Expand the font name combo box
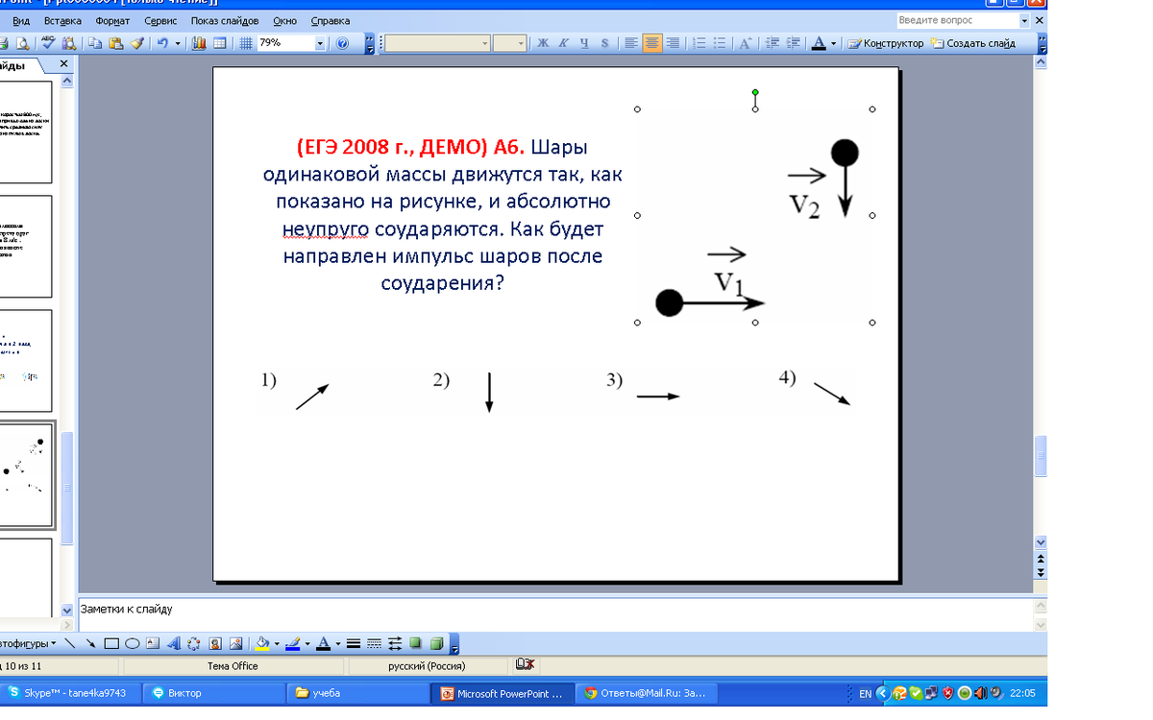The width and height of the screenshot is (1153, 720). point(485,43)
